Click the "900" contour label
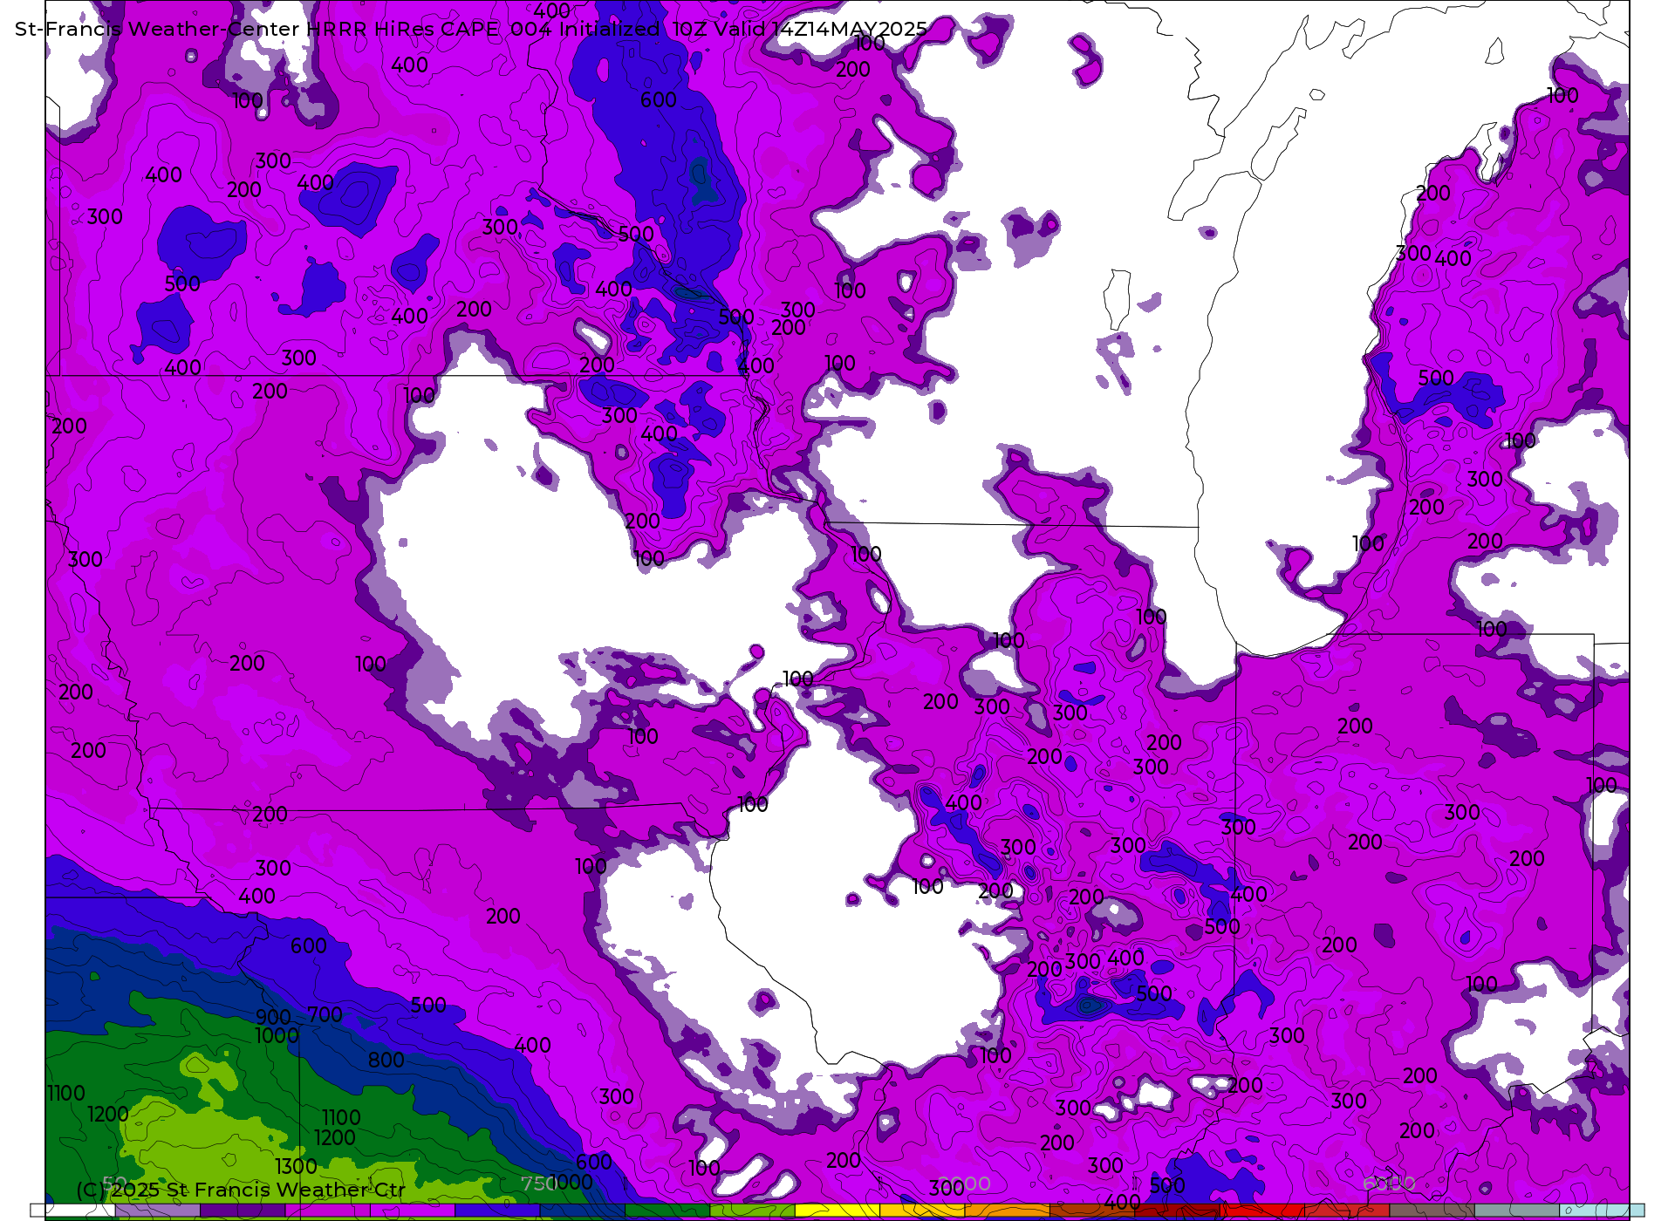The width and height of the screenshot is (1675, 1221). point(273,1017)
